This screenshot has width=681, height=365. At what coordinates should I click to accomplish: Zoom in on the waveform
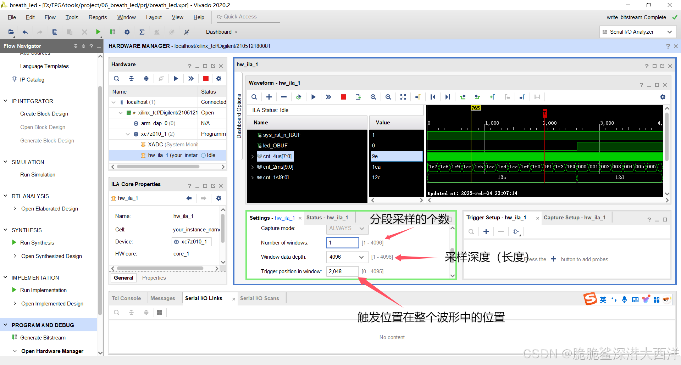(x=373, y=97)
